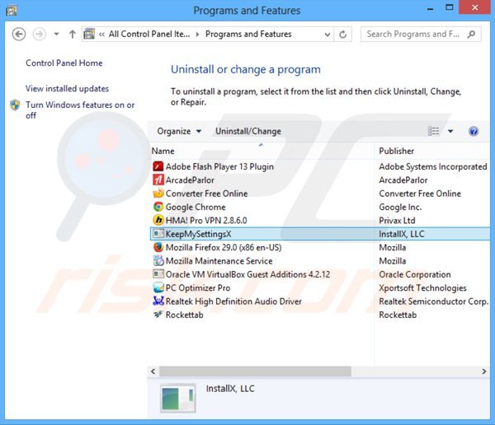Click the Programs and Features breadcrumb

[x=248, y=34]
